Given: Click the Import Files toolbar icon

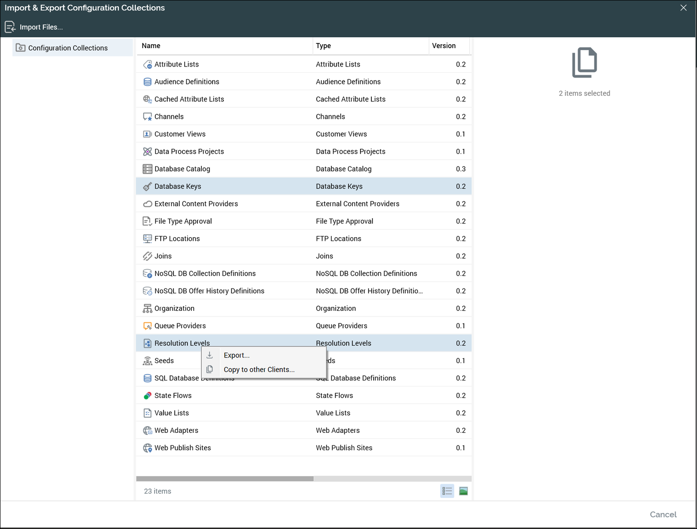Looking at the screenshot, I should coord(10,27).
